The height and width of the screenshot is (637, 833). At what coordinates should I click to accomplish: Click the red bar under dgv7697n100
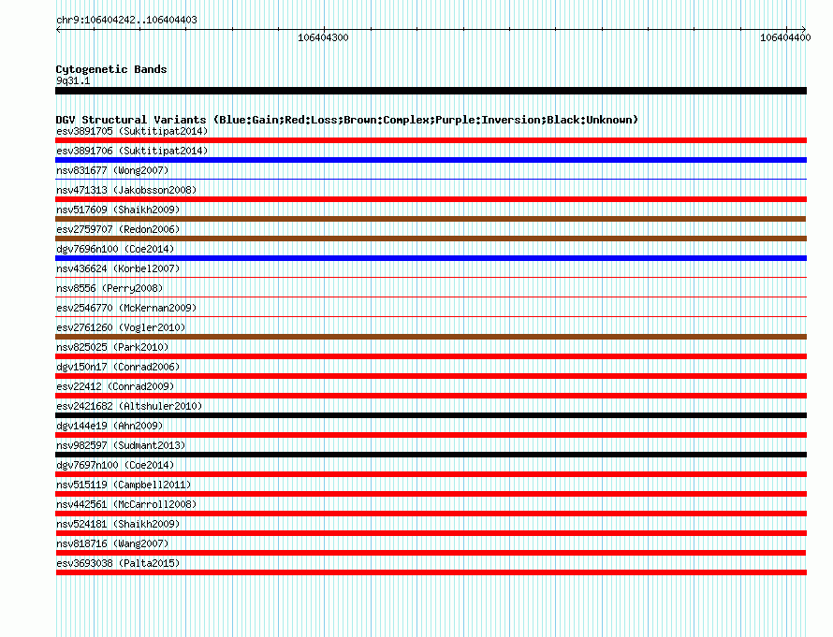point(431,474)
